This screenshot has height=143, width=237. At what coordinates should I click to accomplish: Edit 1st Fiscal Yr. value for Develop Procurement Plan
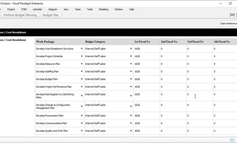tap(147, 116)
